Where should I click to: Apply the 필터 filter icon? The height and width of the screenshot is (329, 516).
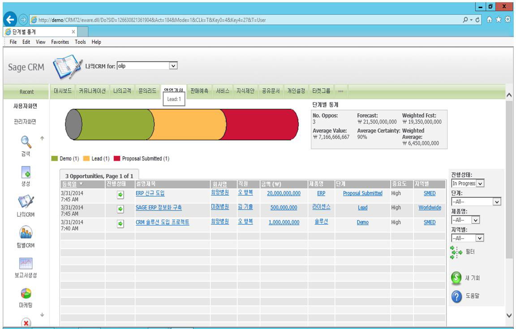pos(456,252)
